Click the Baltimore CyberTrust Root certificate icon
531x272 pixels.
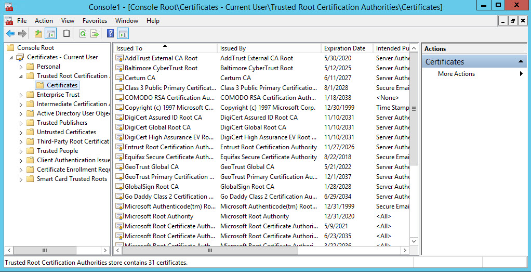pos(119,68)
